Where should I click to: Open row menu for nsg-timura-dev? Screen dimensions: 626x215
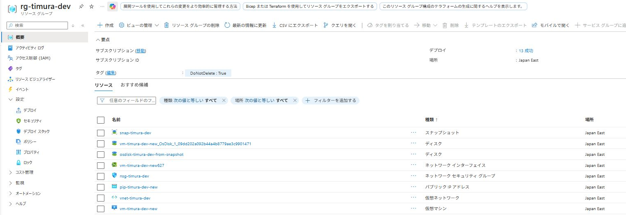click(x=414, y=176)
